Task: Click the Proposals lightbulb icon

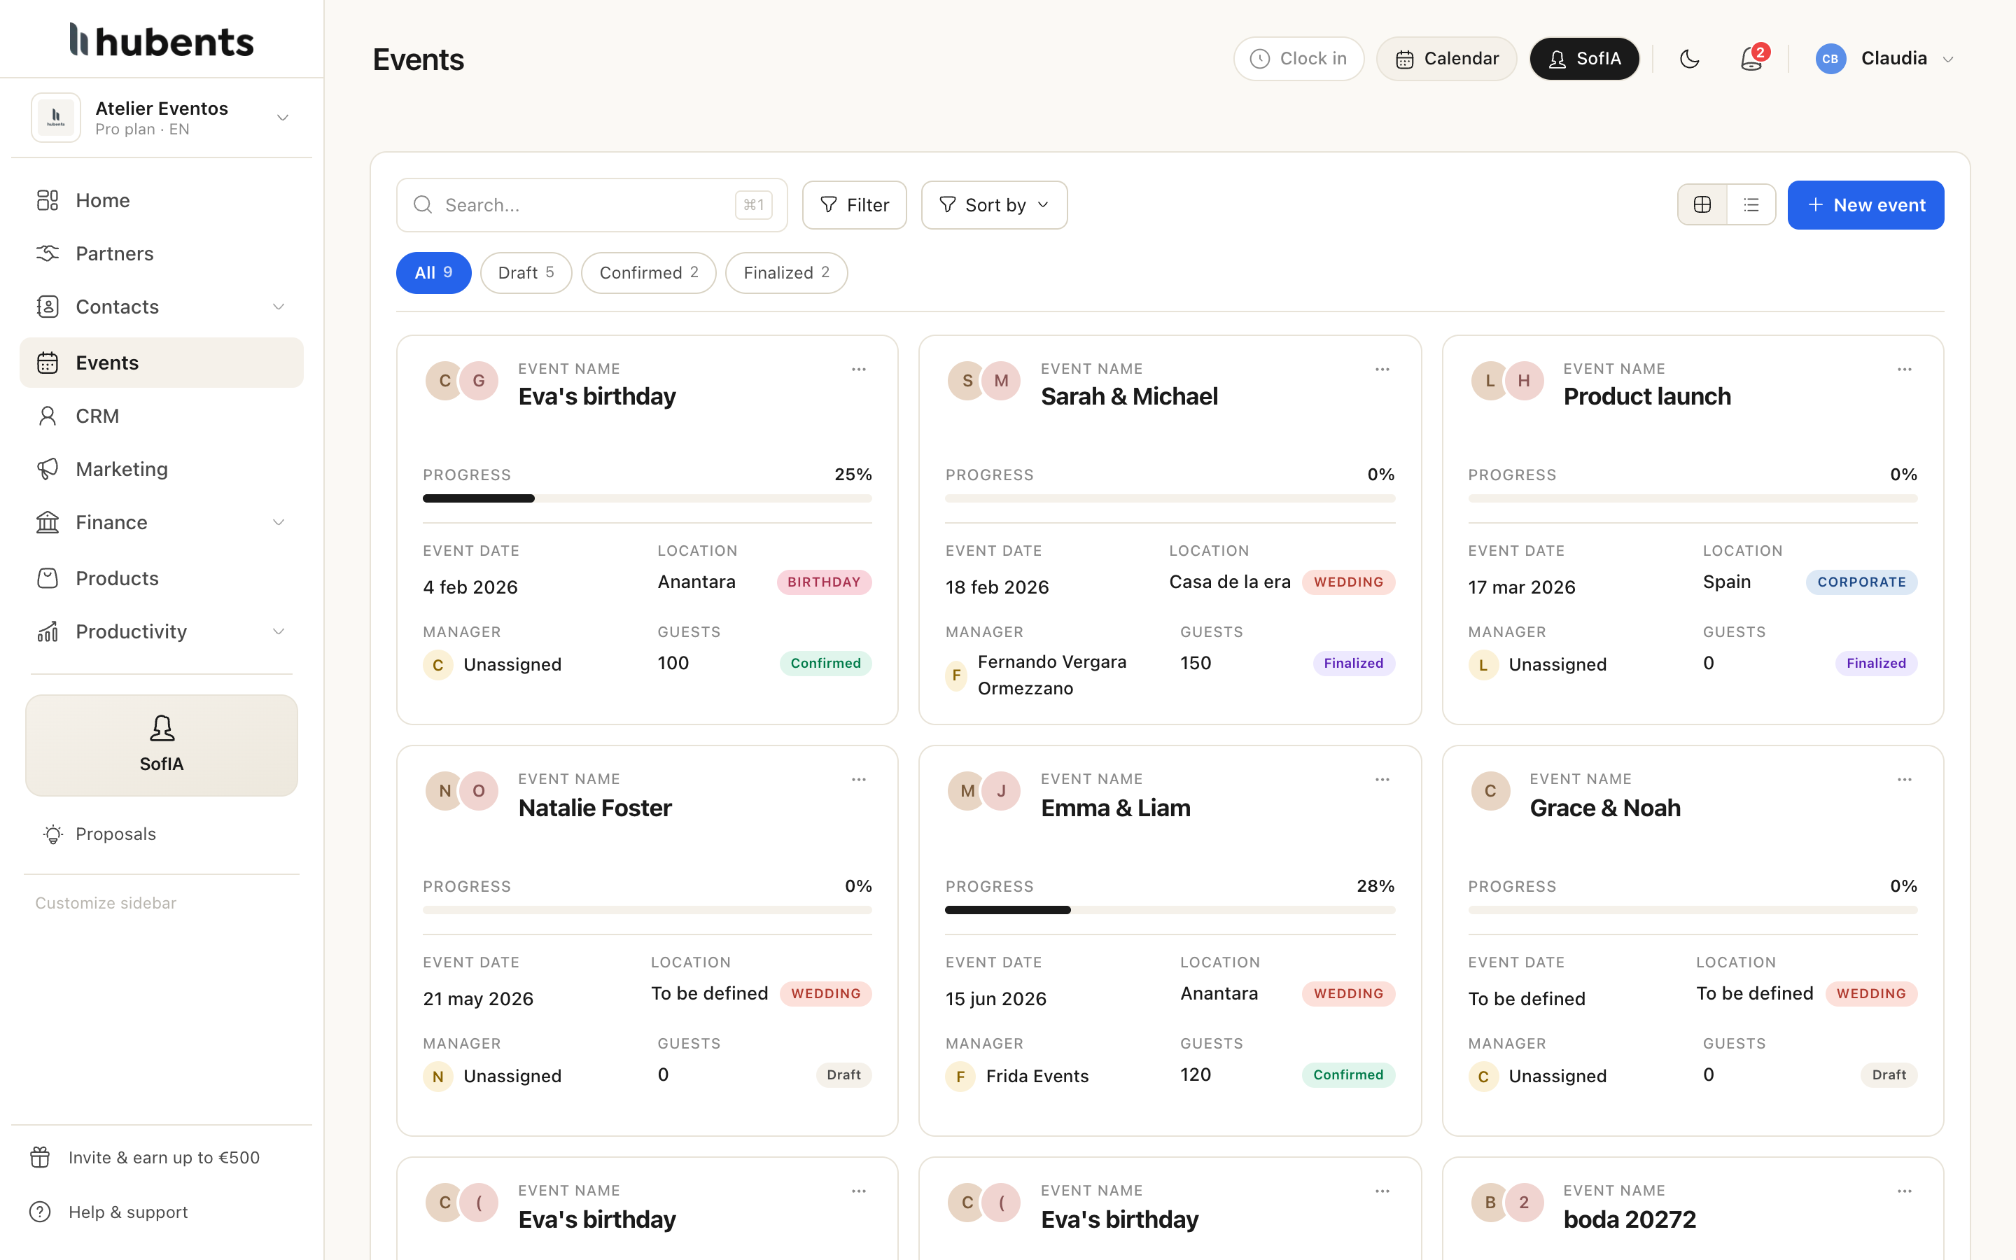Action: [x=53, y=834]
